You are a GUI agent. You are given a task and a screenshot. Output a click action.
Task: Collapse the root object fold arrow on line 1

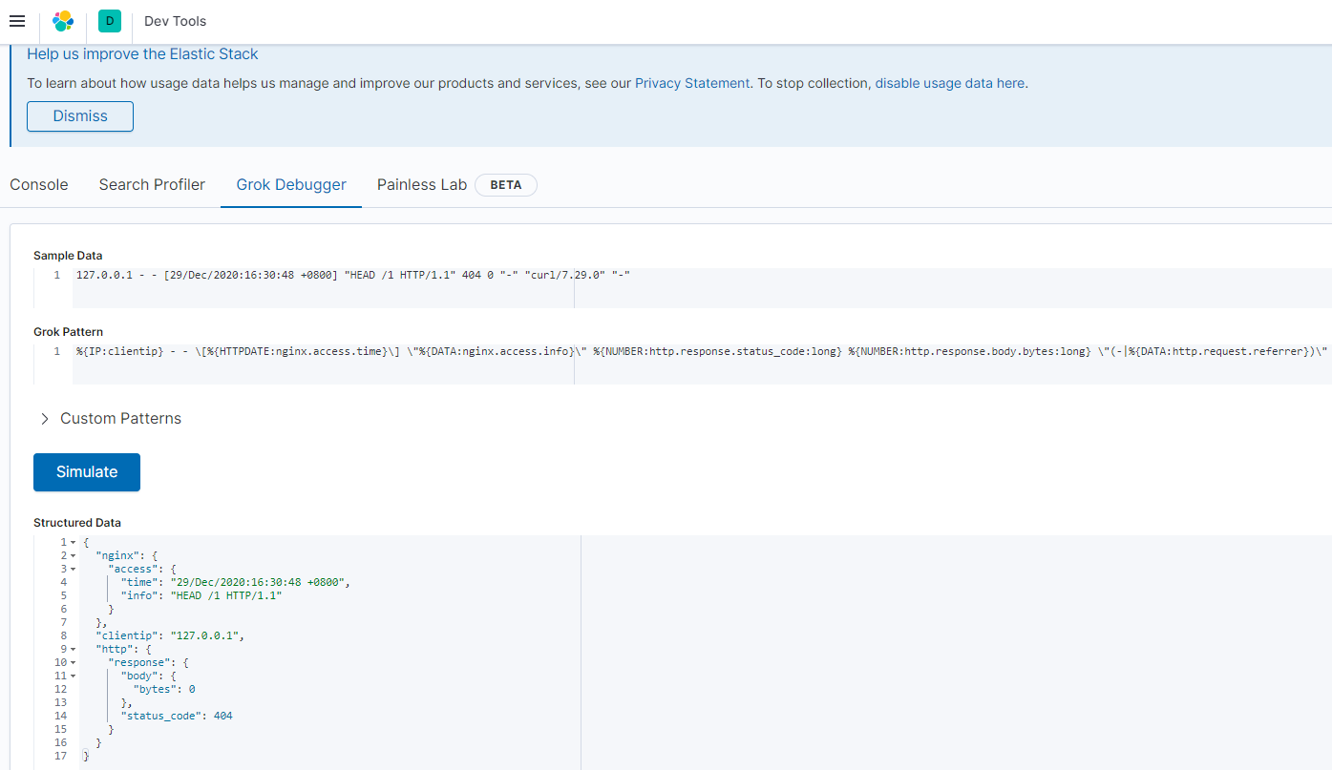click(73, 542)
